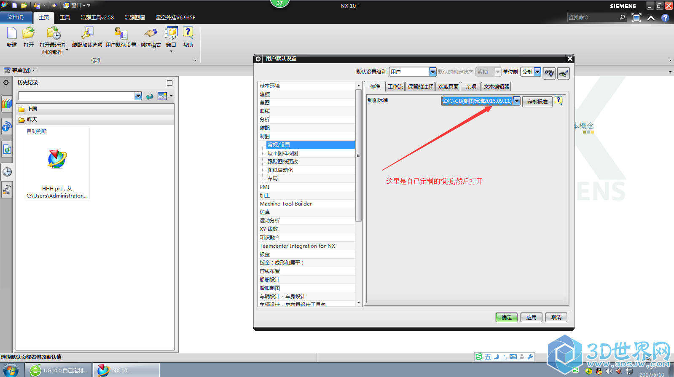The width and height of the screenshot is (674, 377).
Task: Expand the Last Week history folder
Action: click(x=32, y=109)
